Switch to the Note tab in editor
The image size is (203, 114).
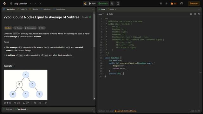(111, 9)
